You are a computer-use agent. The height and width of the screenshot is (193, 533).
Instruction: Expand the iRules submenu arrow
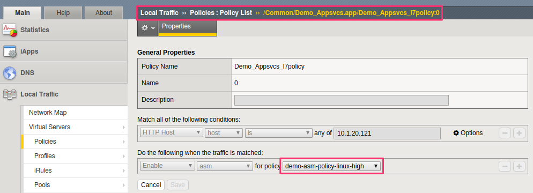click(x=123, y=171)
